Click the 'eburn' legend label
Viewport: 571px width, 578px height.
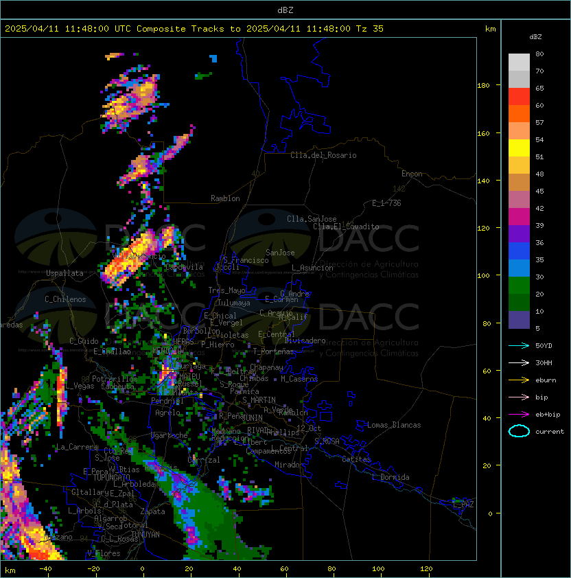[546, 380]
